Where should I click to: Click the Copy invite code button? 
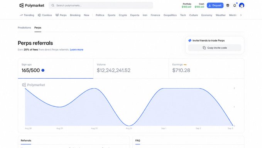tap(215, 48)
